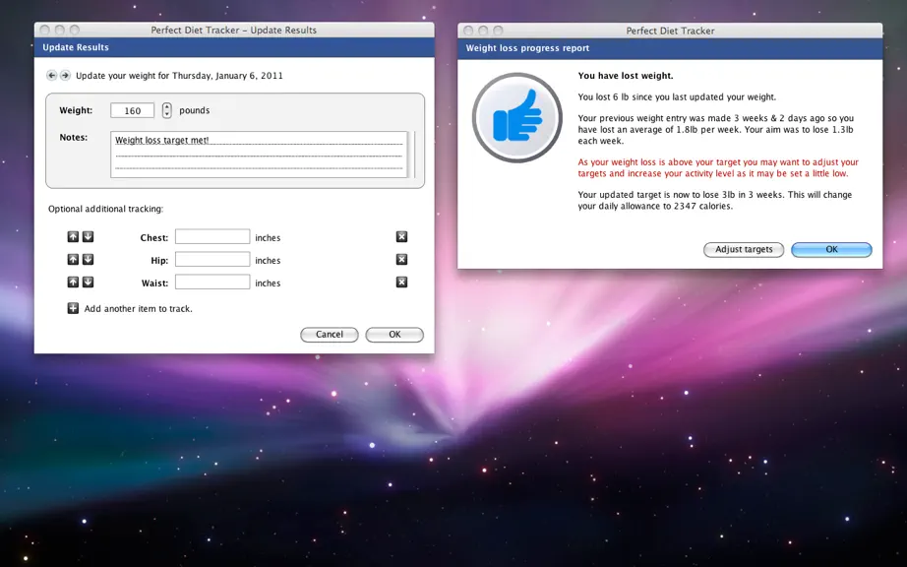
Task: Remove the Hip tracking item
Action: (x=401, y=259)
